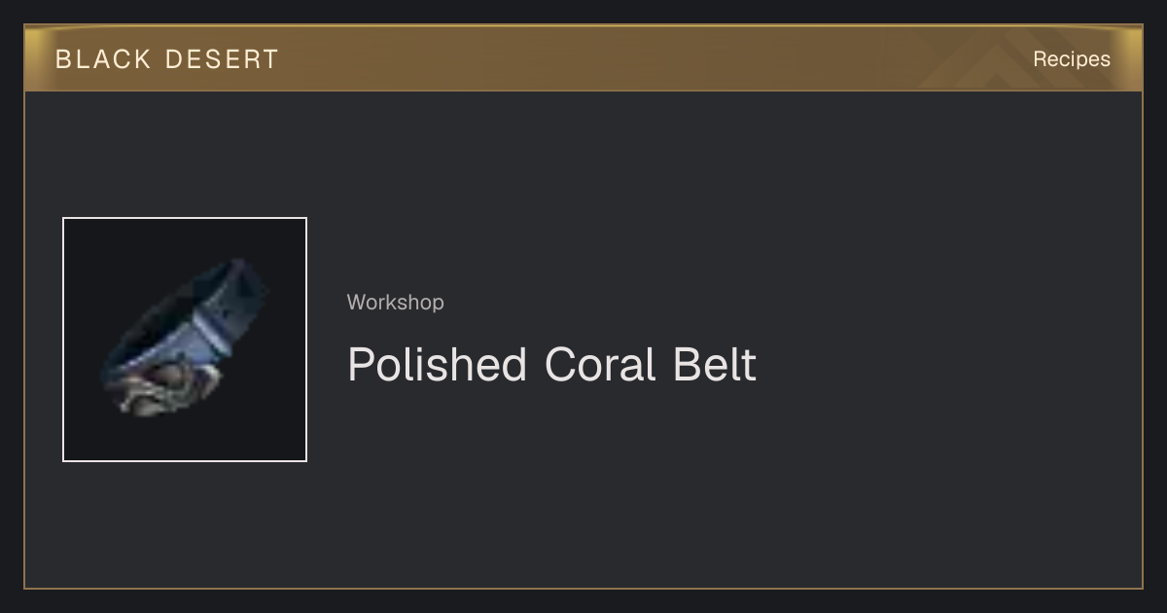The image size is (1167, 613).
Task: Click the word BLACK in the header
Action: click(103, 59)
